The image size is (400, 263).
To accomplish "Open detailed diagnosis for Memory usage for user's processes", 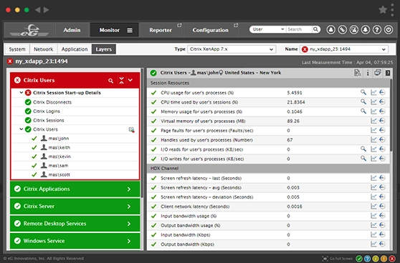I will pyautogui.click(x=363, y=111).
